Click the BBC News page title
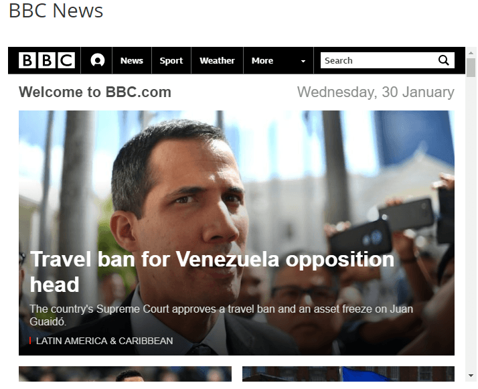This screenshot has width=478, height=389. point(56,11)
